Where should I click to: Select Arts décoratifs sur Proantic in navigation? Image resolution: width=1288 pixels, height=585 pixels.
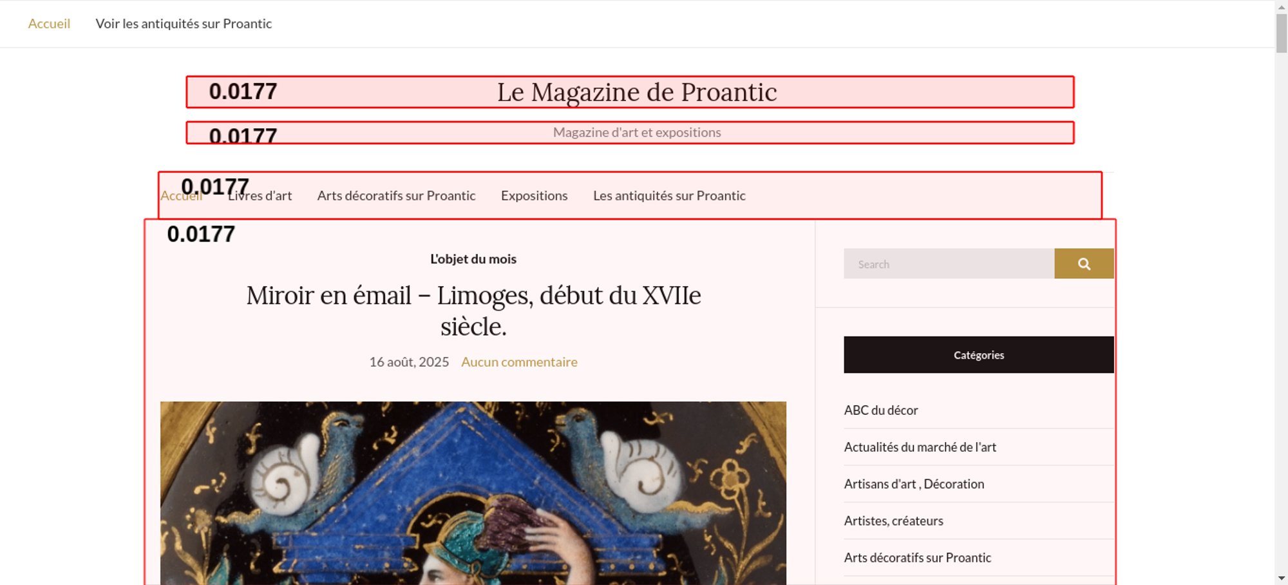pyautogui.click(x=396, y=196)
